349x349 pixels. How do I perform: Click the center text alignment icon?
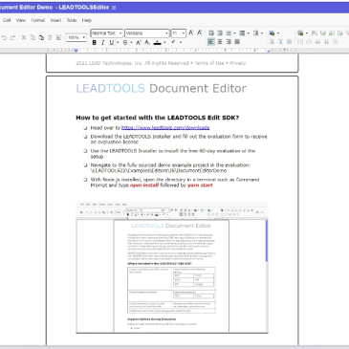220,42
